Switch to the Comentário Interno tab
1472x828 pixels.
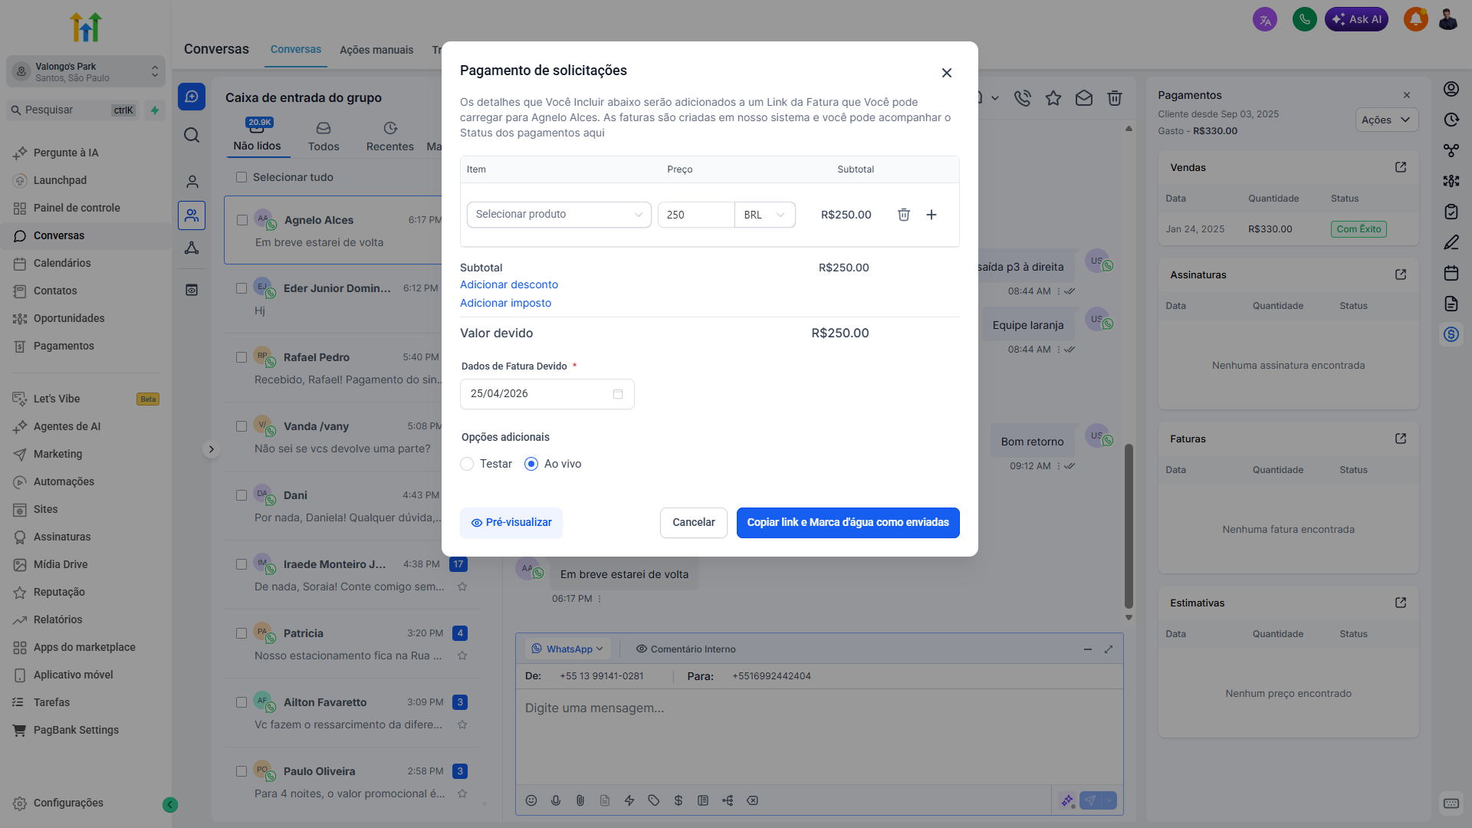(685, 649)
